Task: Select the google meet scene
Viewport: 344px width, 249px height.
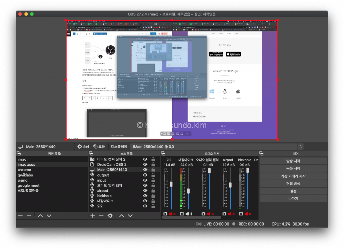Action: click(29, 185)
